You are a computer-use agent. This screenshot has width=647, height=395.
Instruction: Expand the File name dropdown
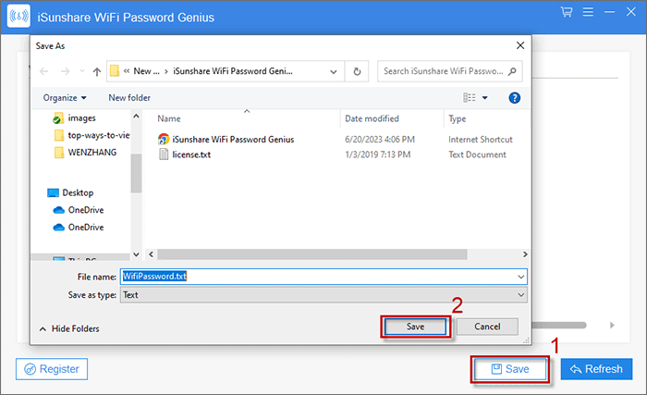point(521,277)
